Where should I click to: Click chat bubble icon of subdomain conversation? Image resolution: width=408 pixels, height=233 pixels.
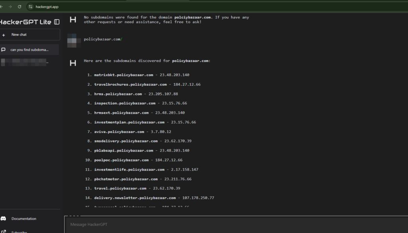tap(3, 49)
